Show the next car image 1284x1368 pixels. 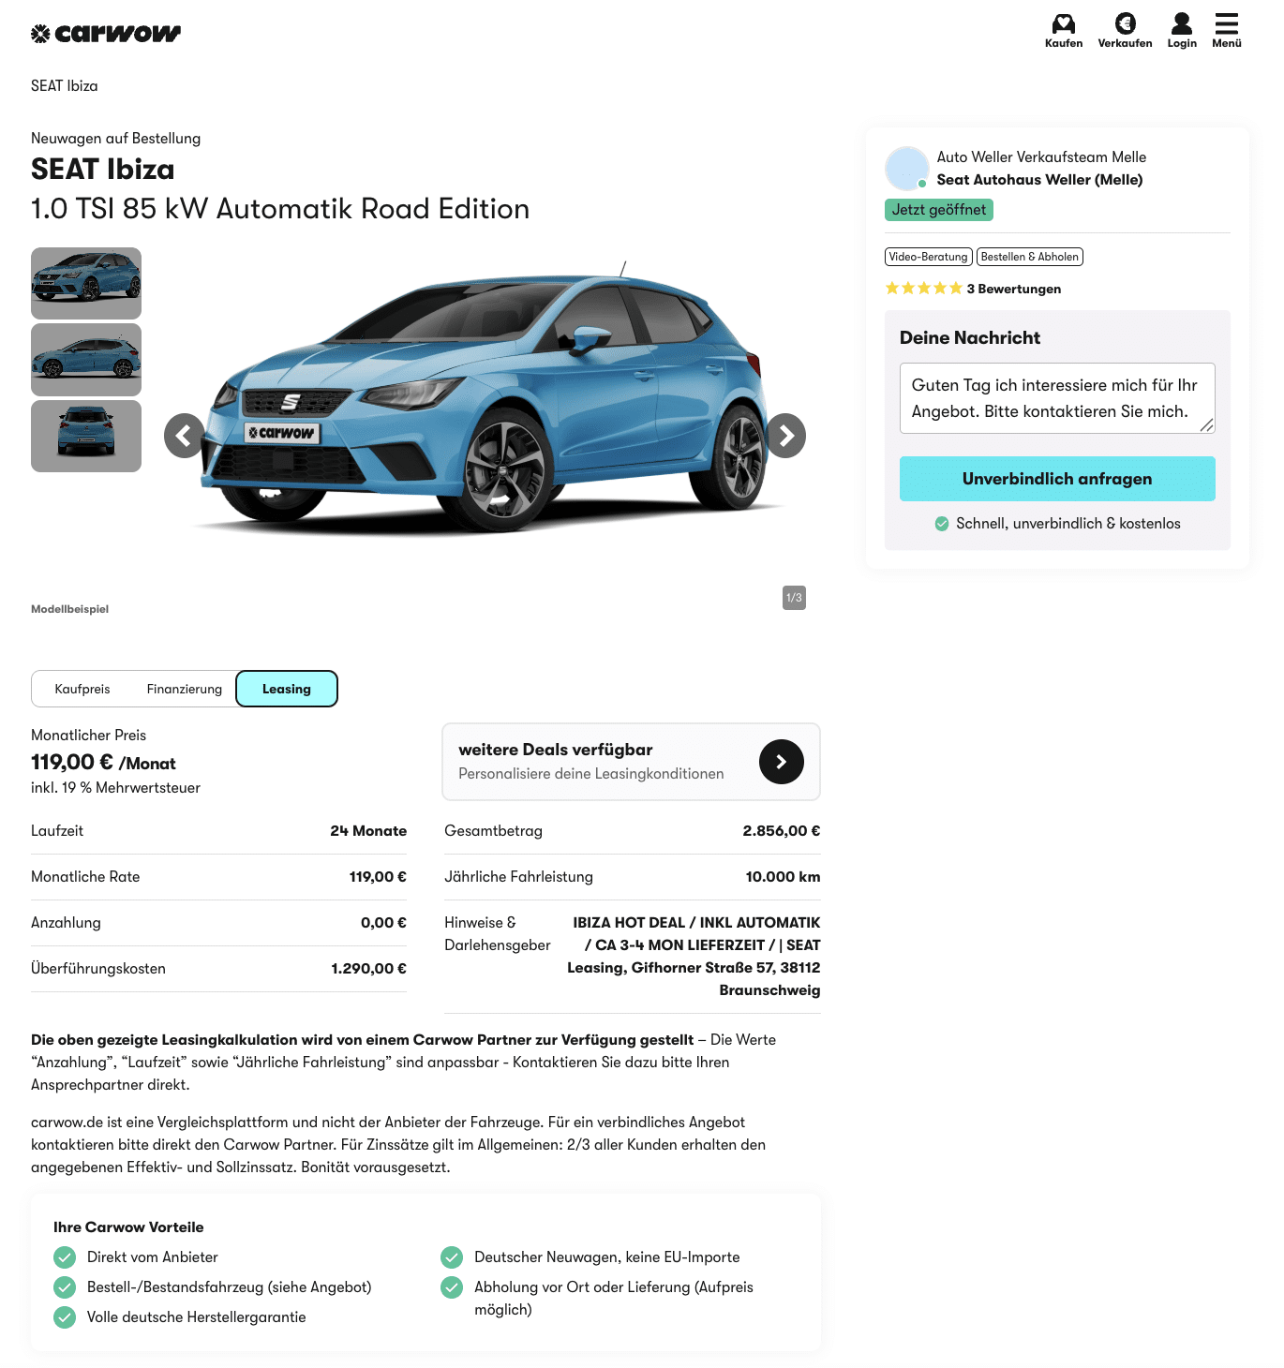click(x=785, y=436)
